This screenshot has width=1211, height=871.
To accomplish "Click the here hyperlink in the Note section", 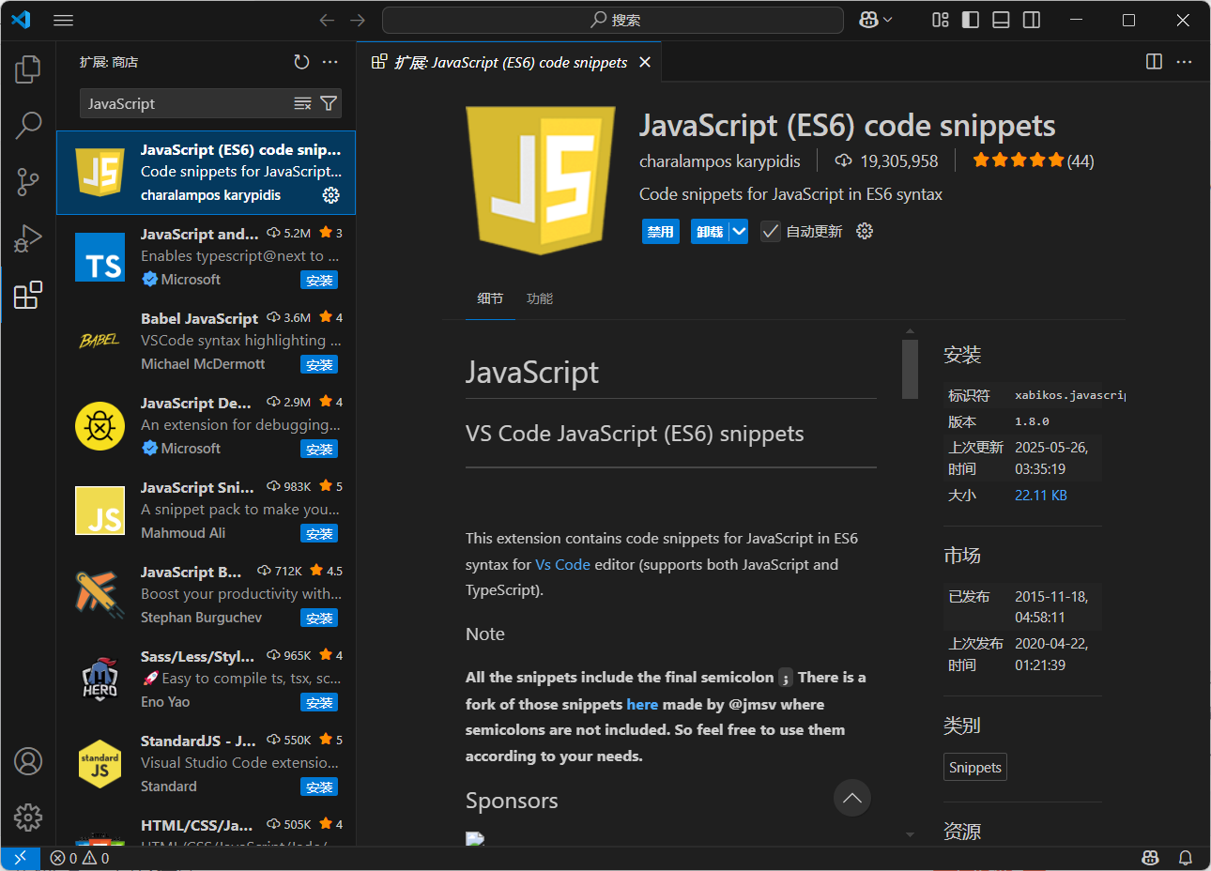I will [x=642, y=704].
